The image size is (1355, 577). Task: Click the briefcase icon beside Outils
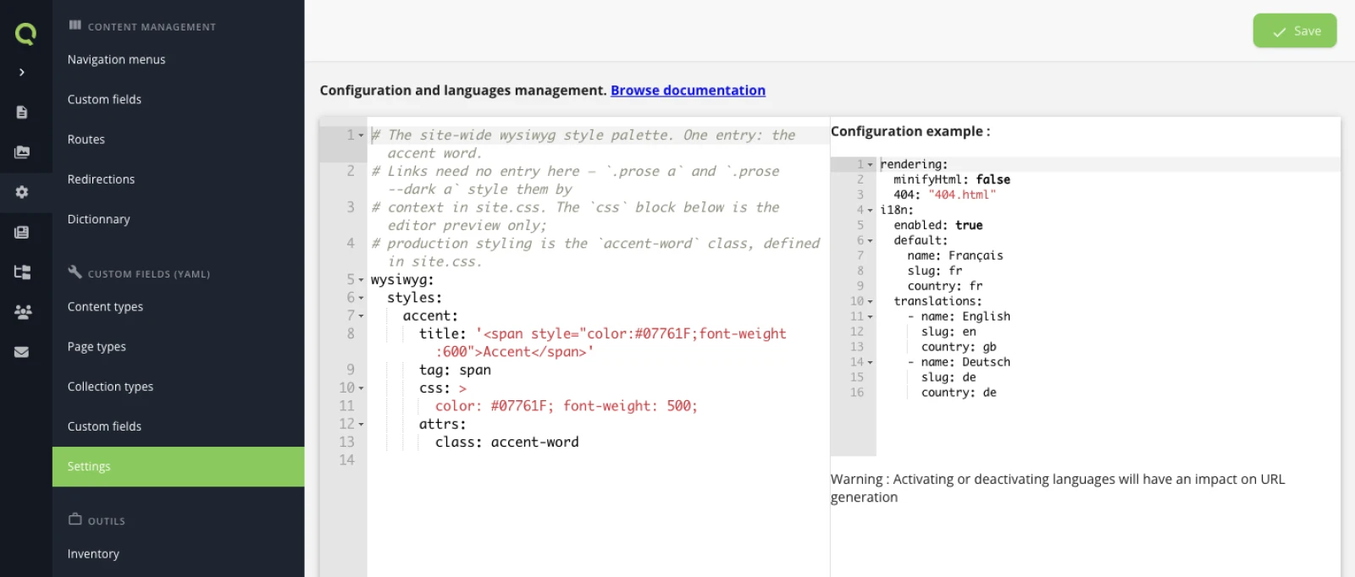(75, 519)
